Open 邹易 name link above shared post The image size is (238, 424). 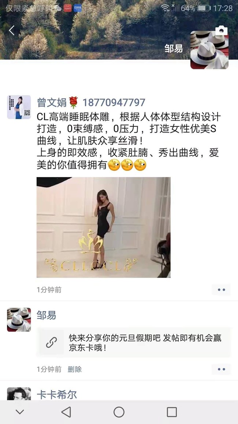point(47,315)
